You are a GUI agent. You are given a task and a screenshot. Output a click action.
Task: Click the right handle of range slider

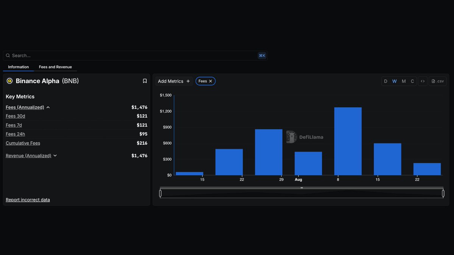tap(443, 193)
